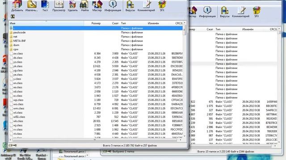The height and width of the screenshot is (160, 286).
Task: Click the Найти (Find) binoculars icon
Action: (x=84, y=4)
